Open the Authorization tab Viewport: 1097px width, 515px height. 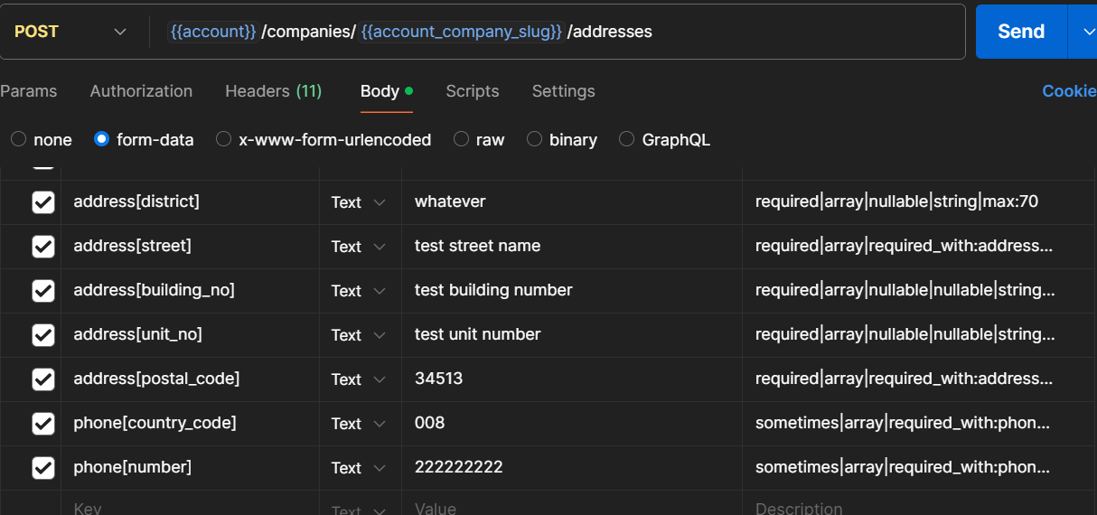click(x=141, y=91)
